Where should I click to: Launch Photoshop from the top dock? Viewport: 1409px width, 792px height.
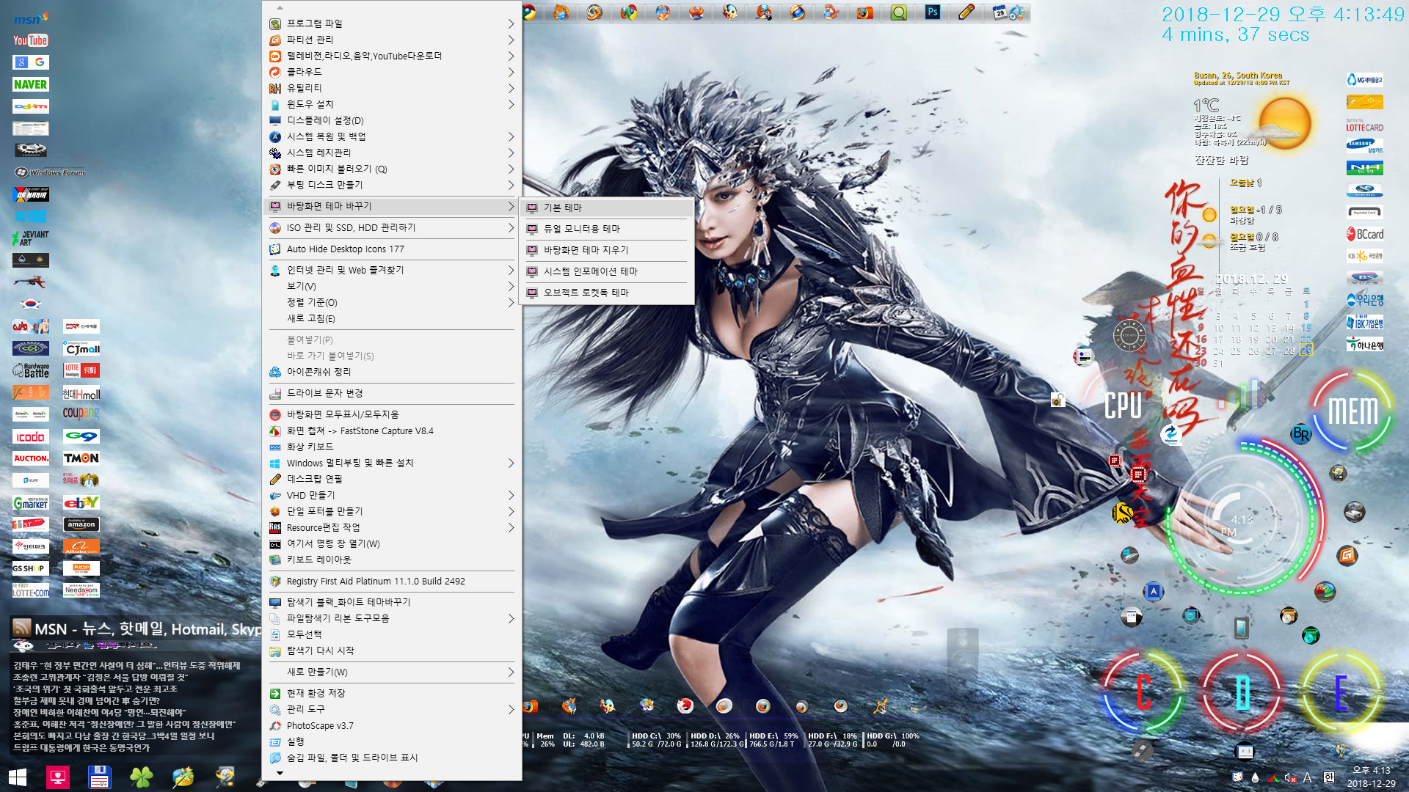tap(932, 12)
